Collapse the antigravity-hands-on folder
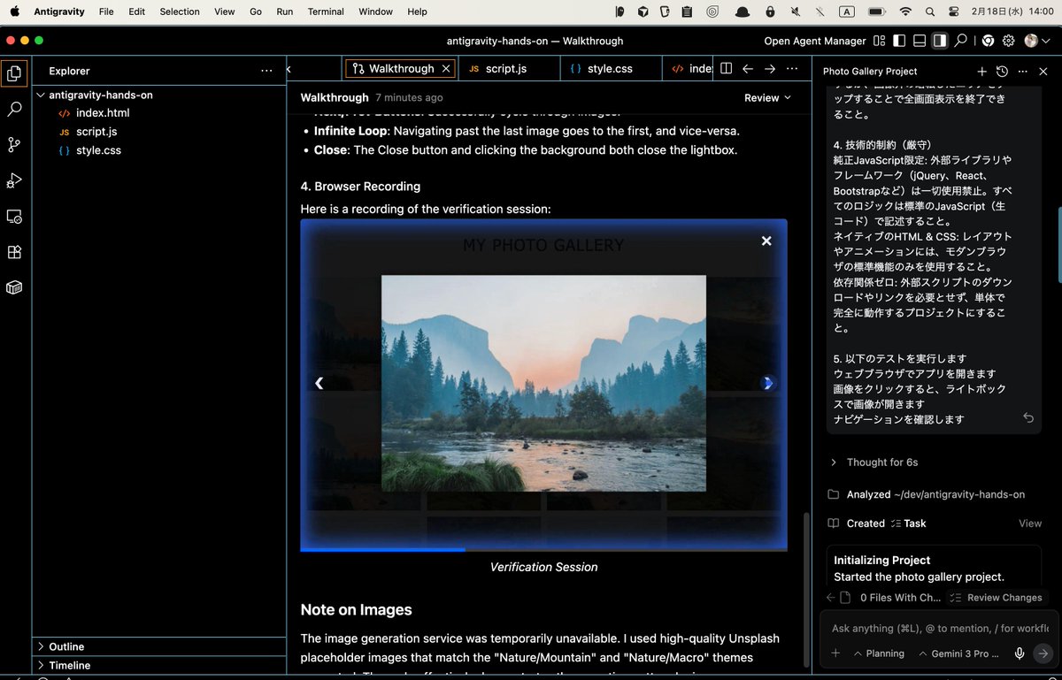1062x680 pixels. click(159, 95)
